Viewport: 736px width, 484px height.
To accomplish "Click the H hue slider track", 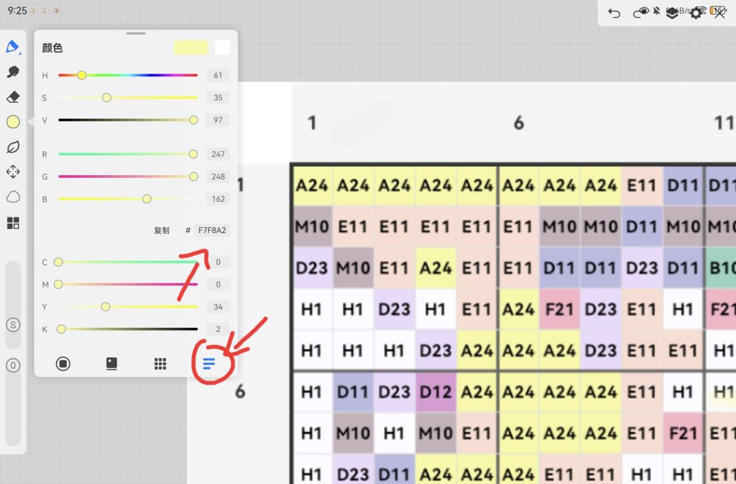I will (127, 75).
